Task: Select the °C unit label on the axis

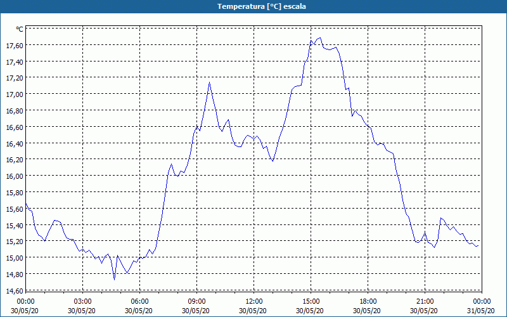Action: (x=20, y=29)
